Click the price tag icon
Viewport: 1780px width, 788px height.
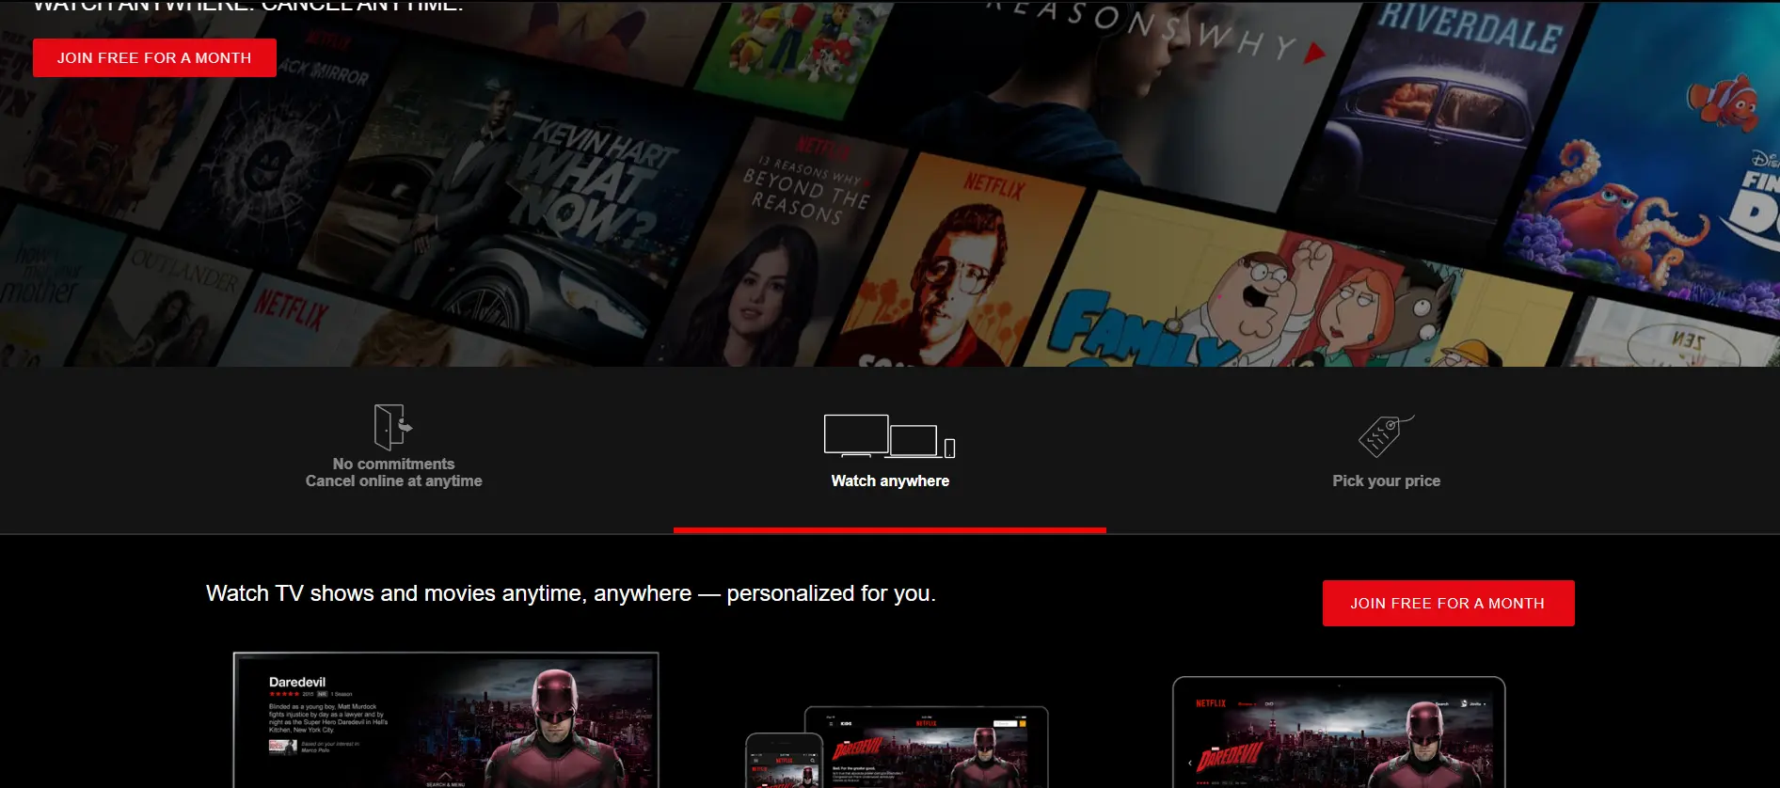(x=1385, y=435)
